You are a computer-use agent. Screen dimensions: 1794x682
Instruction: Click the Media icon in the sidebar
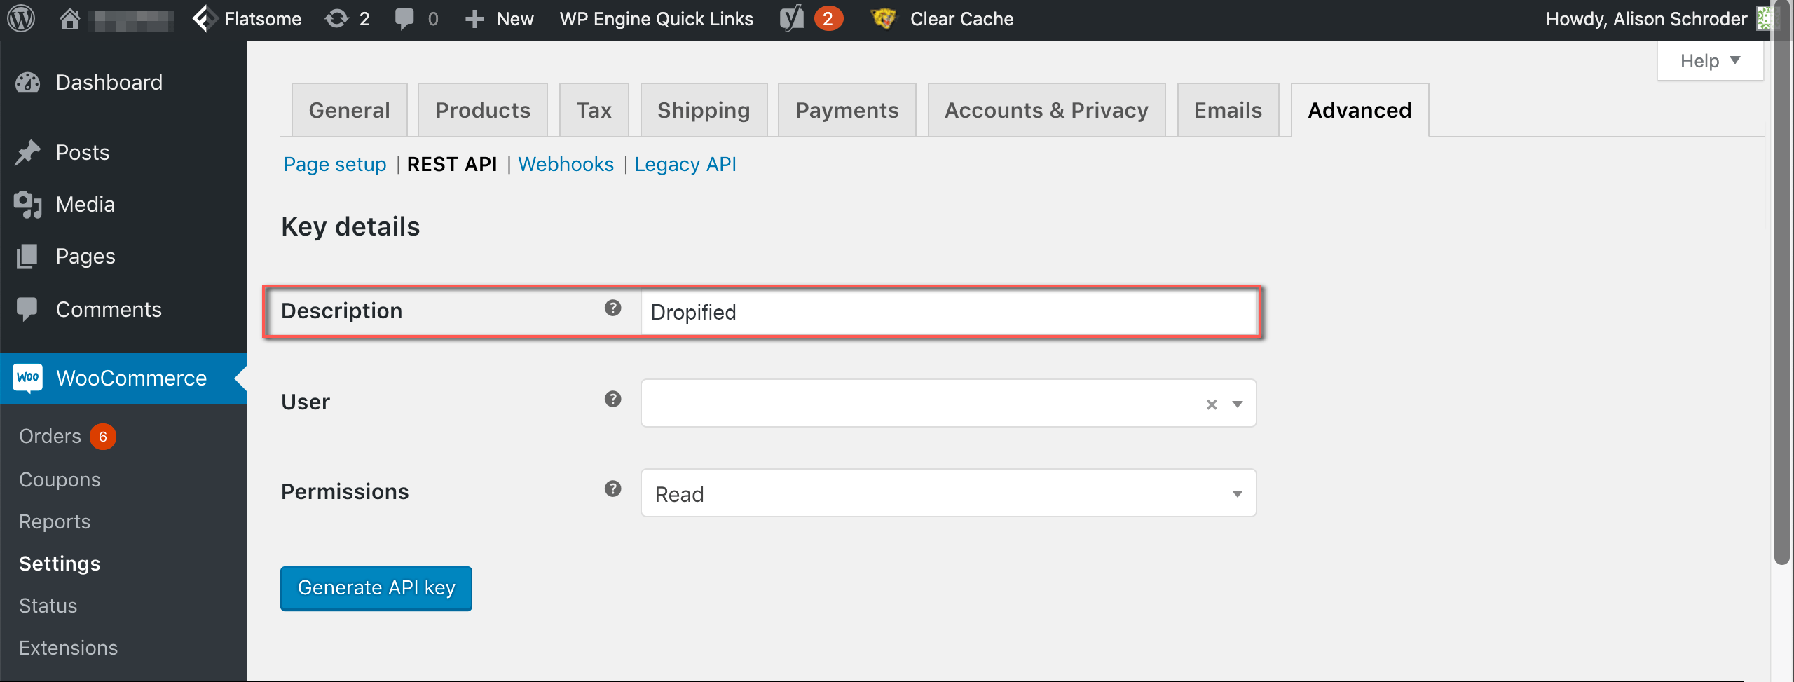pyautogui.click(x=28, y=205)
